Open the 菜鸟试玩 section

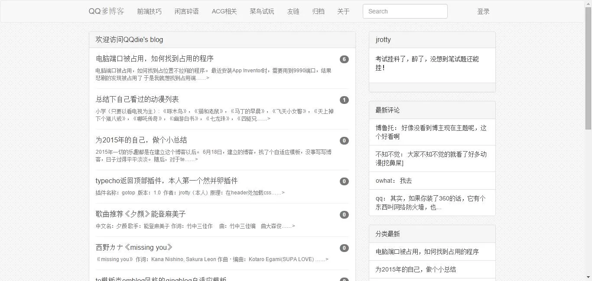click(x=262, y=11)
